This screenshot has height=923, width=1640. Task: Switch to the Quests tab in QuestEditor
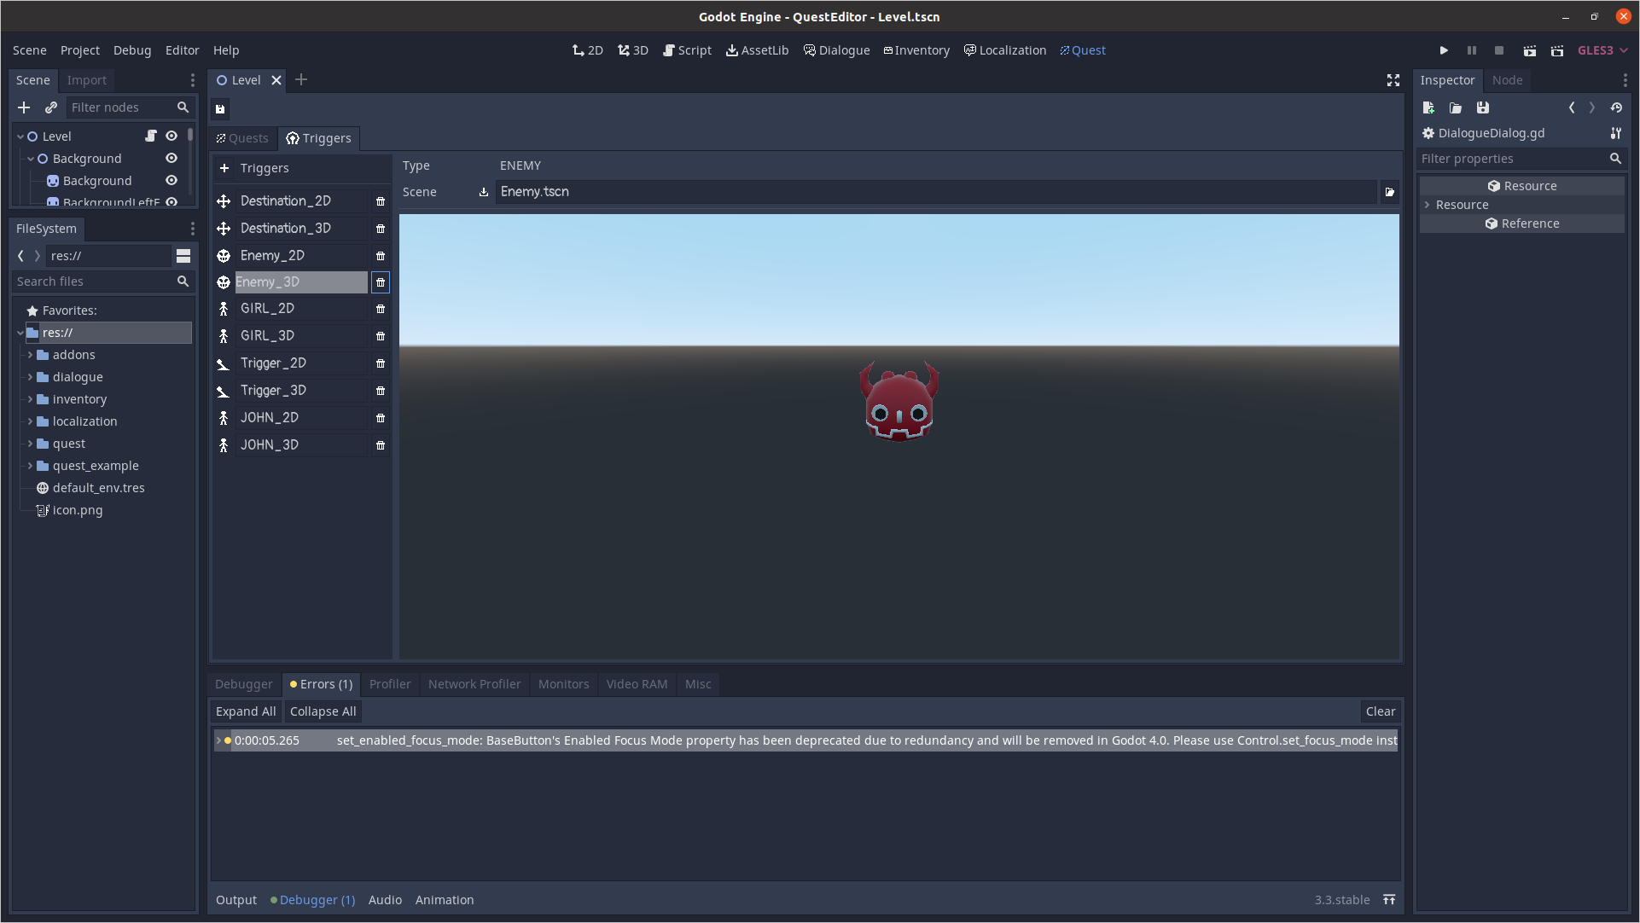pos(241,137)
